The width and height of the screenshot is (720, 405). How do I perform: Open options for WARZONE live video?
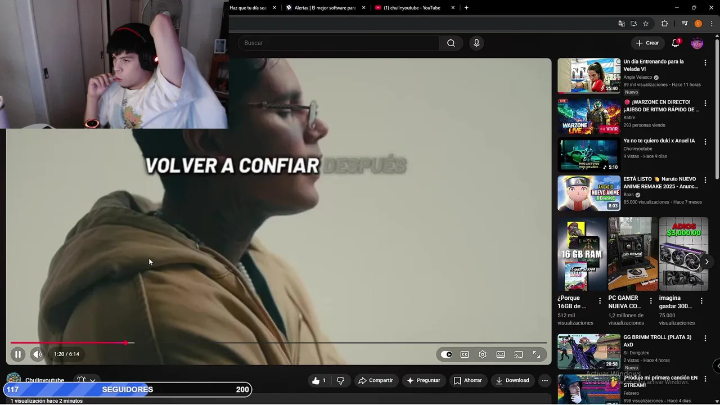click(x=705, y=103)
